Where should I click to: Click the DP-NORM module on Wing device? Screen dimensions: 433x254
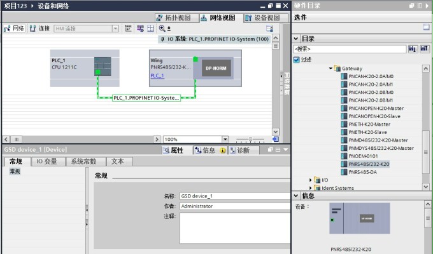tap(216, 67)
